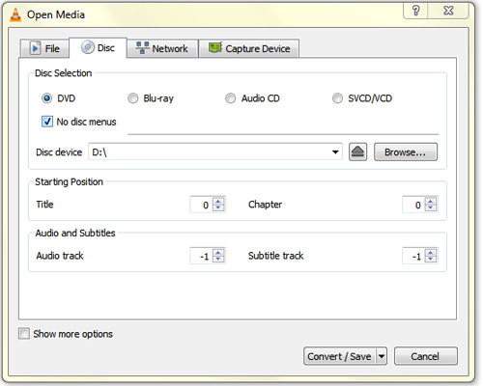Increase the Chapter value with up arrow
The image size is (483, 386).
[x=430, y=202]
